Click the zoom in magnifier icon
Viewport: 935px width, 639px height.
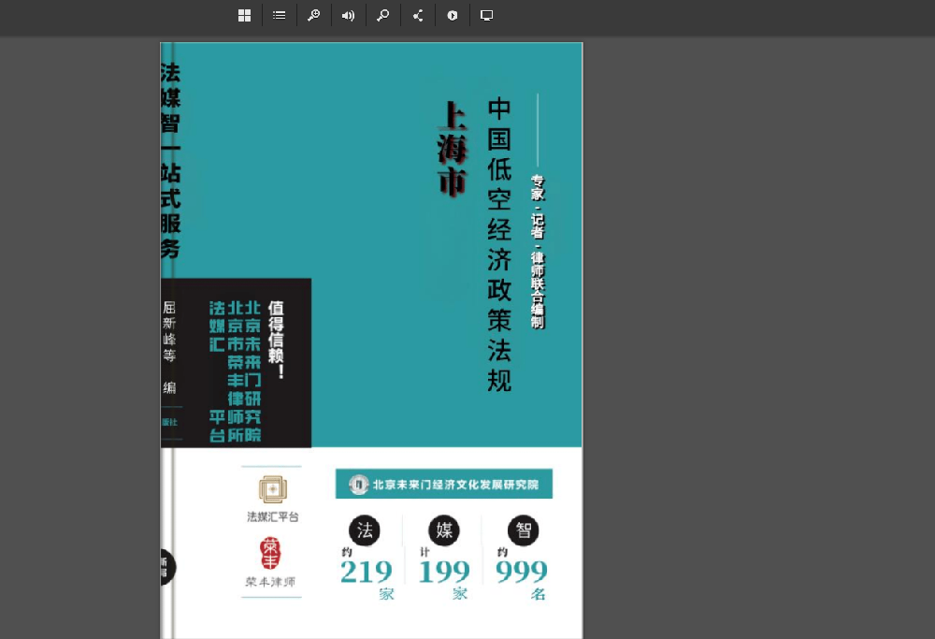tap(313, 15)
